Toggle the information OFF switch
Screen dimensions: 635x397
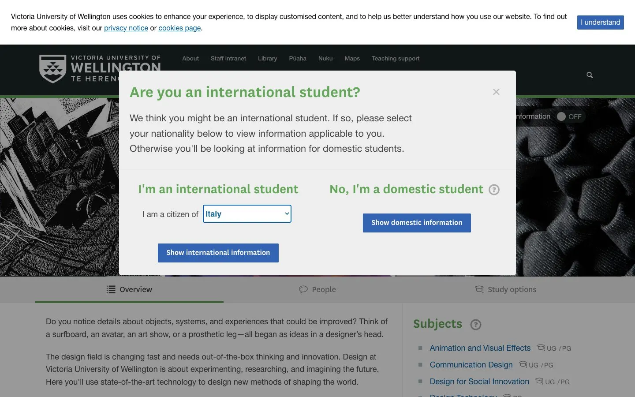pos(569,116)
